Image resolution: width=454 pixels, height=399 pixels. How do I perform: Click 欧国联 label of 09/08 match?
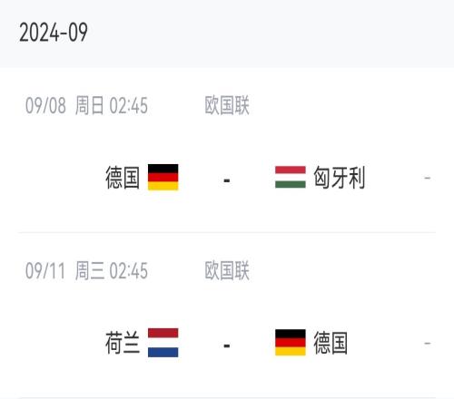[x=227, y=105]
